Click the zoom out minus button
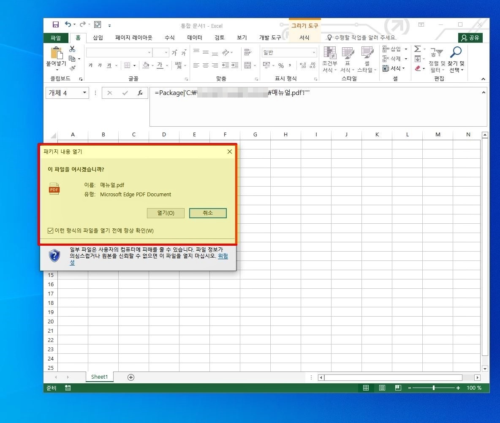The width and height of the screenshot is (500, 423). point(410,388)
